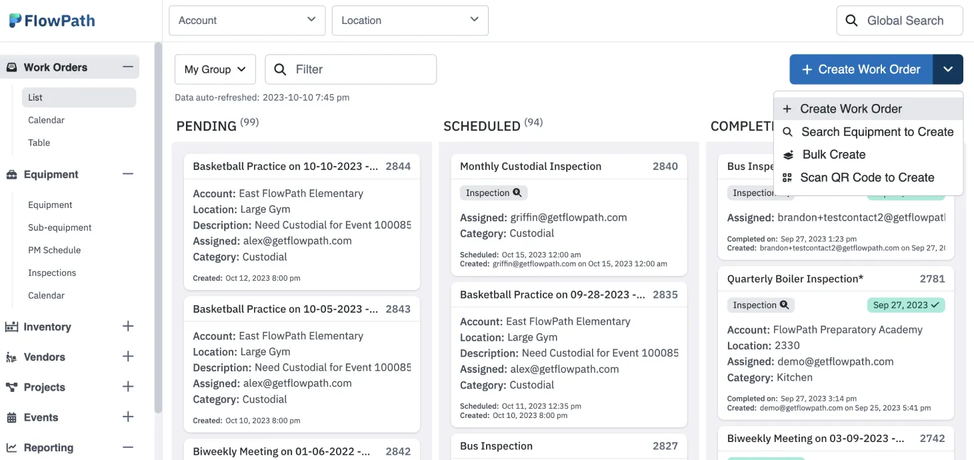Expand the Inventory section
The width and height of the screenshot is (974, 460).
click(127, 327)
